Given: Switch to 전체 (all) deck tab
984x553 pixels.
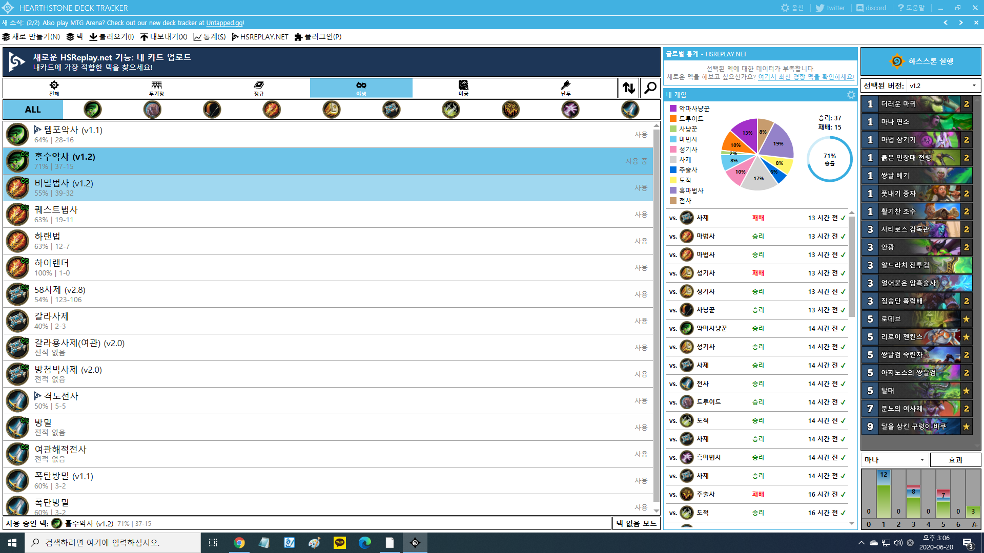Looking at the screenshot, I should (54, 88).
